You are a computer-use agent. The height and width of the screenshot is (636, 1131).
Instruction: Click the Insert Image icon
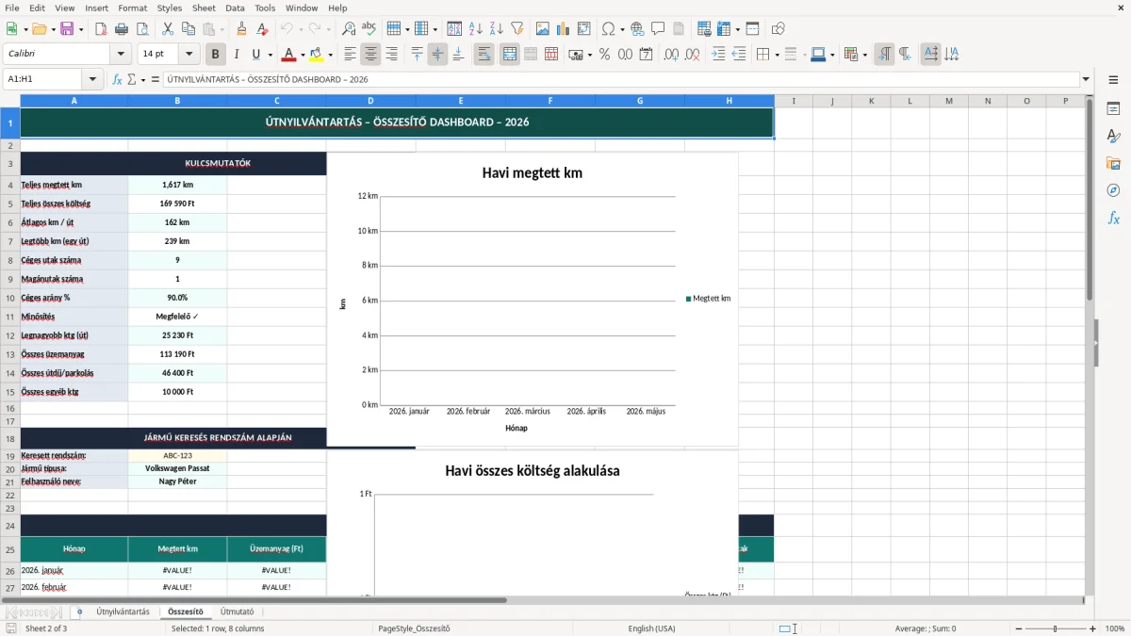tap(543, 29)
